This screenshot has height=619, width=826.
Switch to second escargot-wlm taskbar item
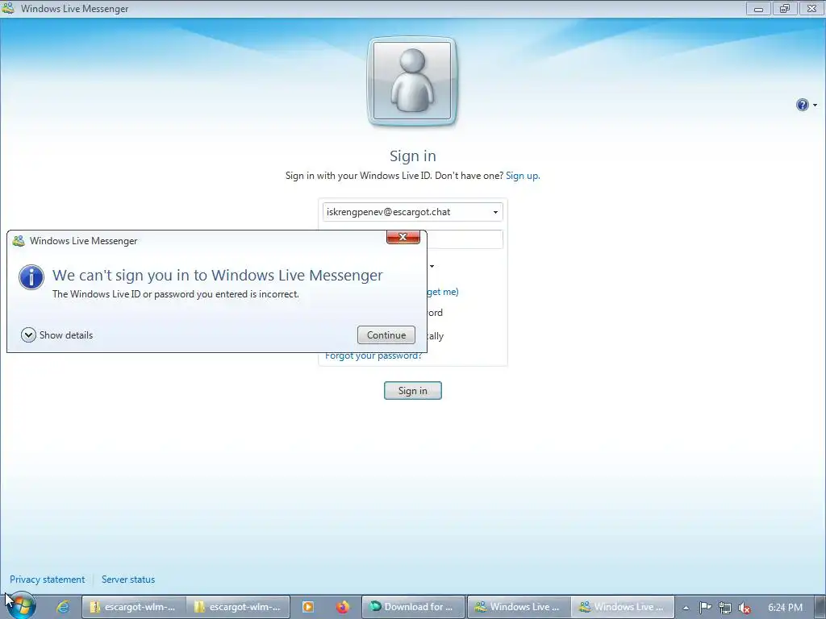[239, 607]
